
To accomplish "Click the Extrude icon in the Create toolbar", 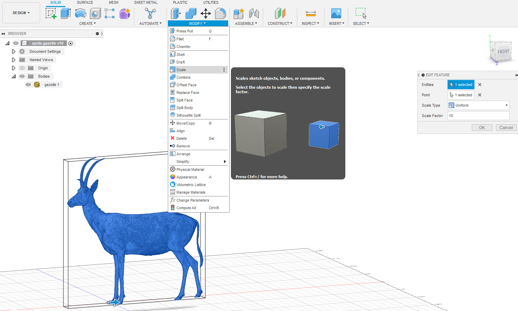I will click(65, 13).
